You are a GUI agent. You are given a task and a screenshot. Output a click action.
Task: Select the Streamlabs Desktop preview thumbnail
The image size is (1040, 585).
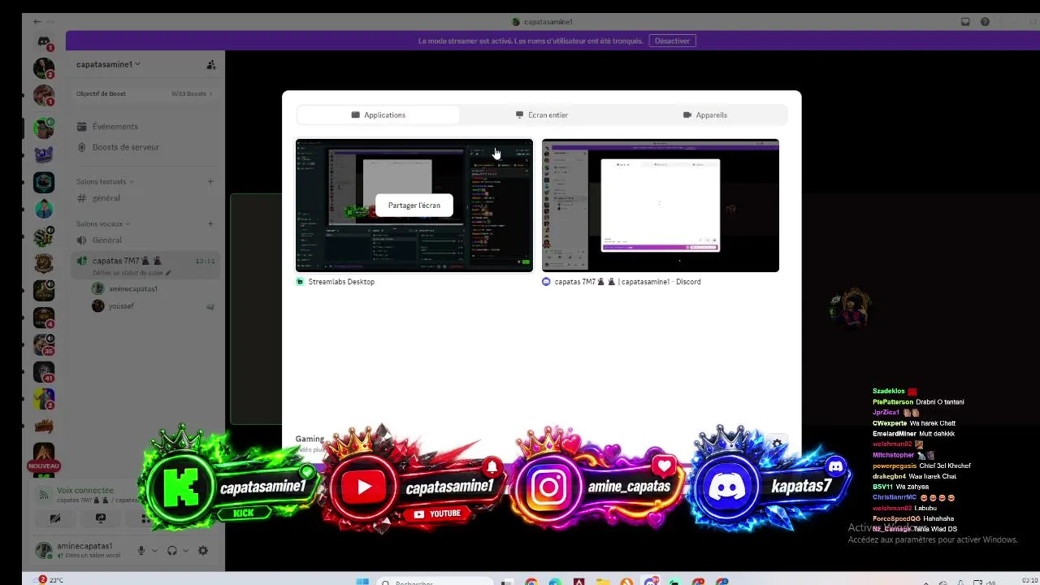pyautogui.click(x=414, y=206)
